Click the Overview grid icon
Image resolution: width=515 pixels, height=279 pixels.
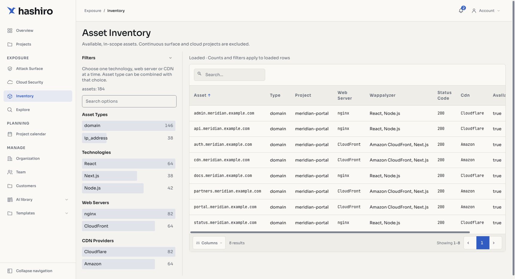pos(10,31)
